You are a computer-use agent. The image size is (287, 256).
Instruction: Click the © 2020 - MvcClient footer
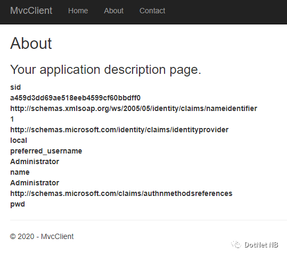point(42,236)
